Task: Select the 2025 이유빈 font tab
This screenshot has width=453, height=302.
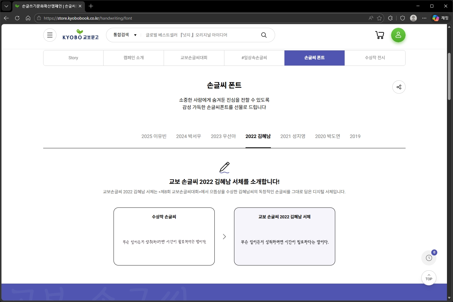Action: tap(154, 137)
